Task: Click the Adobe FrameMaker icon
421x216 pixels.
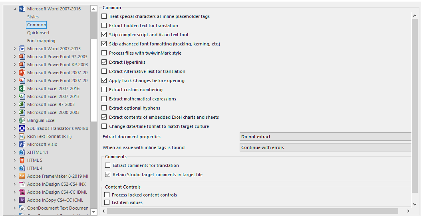Action: pyautogui.click(x=22, y=176)
